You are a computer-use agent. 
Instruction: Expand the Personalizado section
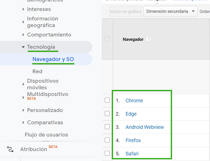click(x=23, y=110)
